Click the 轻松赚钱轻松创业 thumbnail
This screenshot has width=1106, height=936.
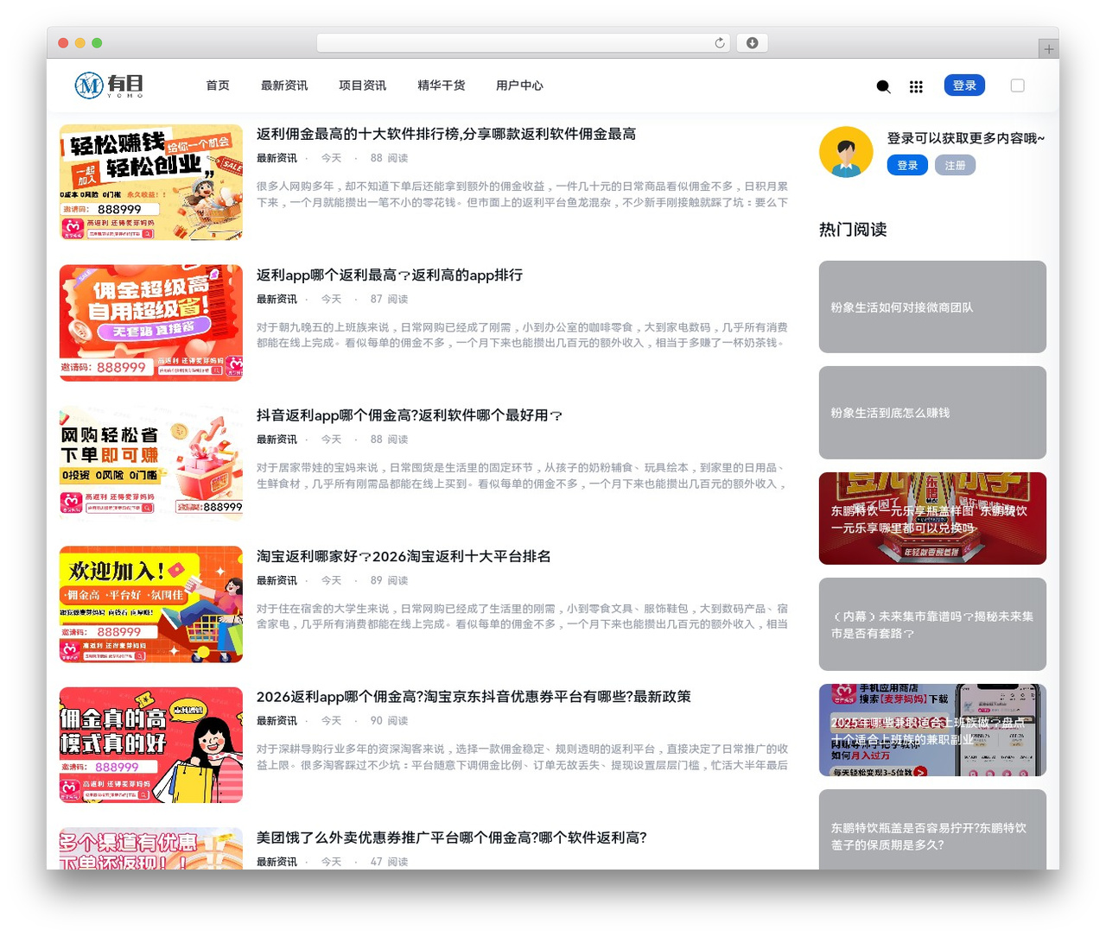(x=151, y=182)
